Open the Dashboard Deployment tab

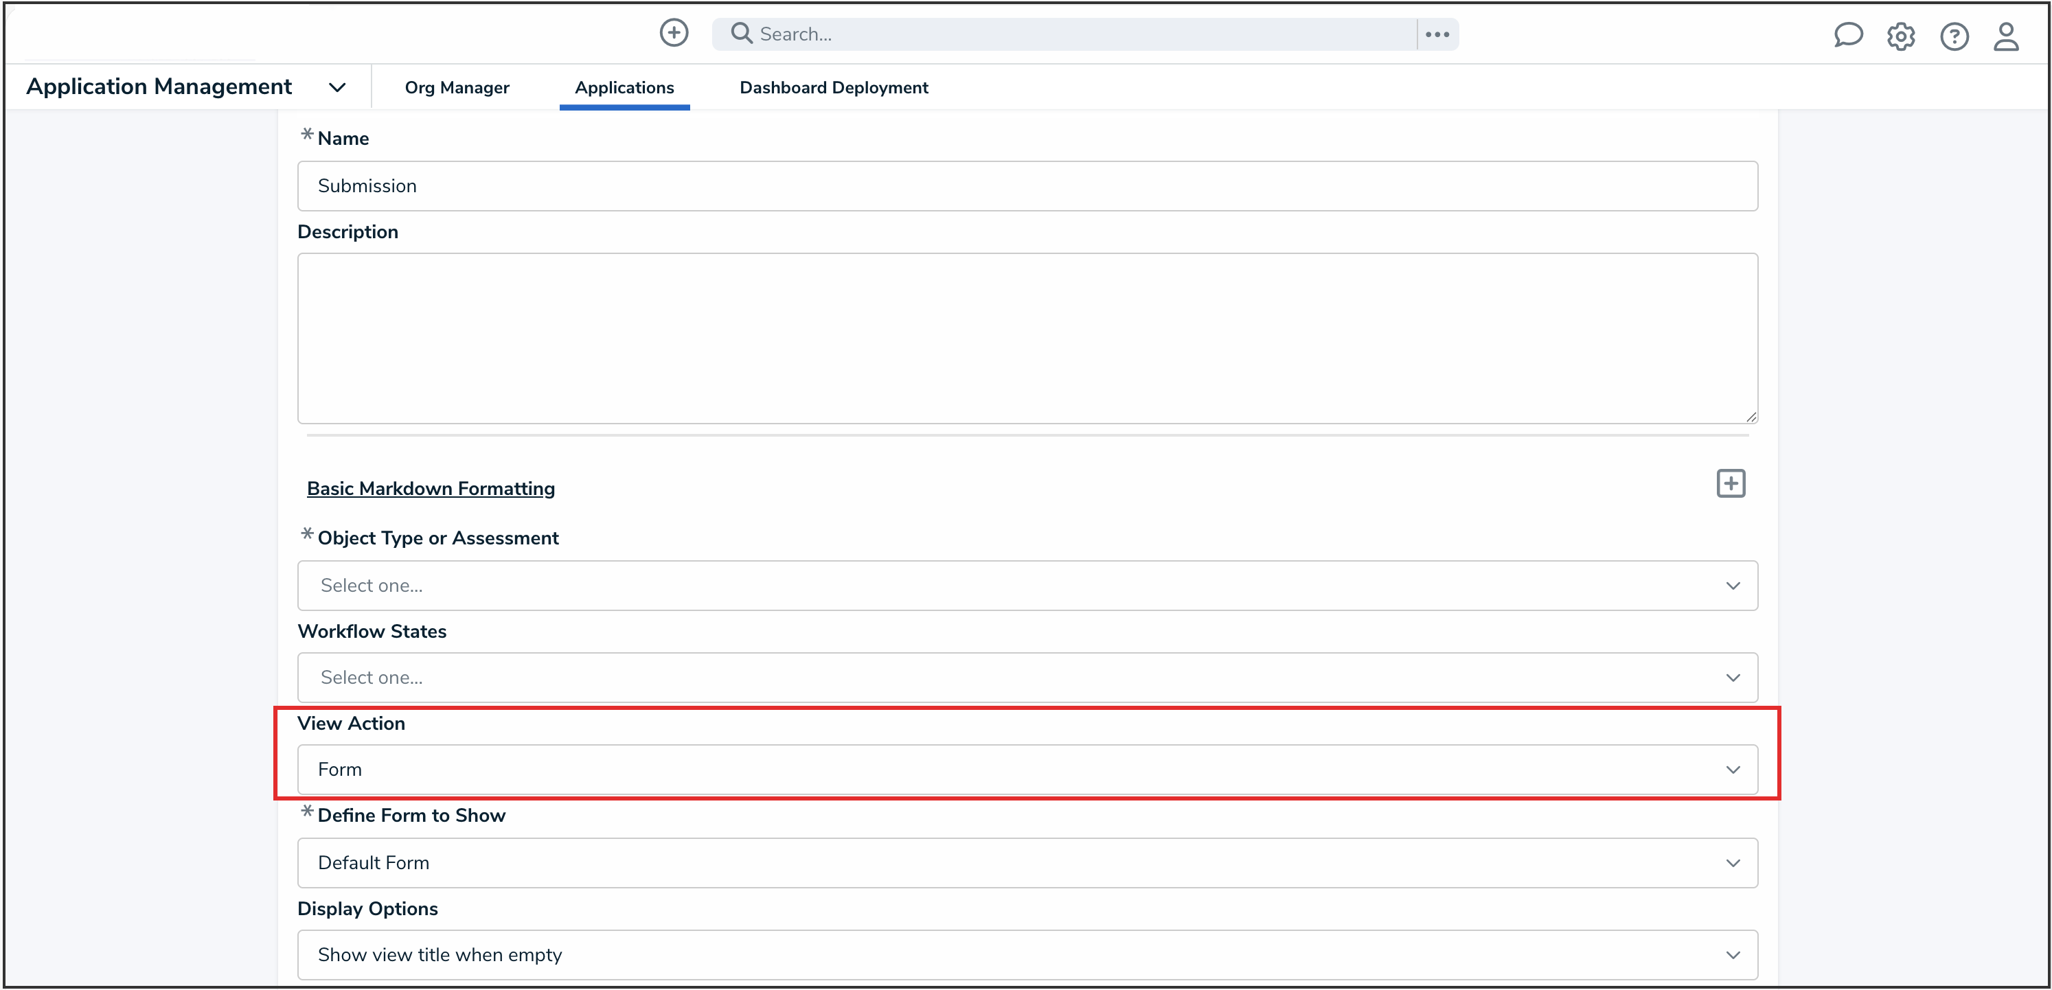coord(833,88)
